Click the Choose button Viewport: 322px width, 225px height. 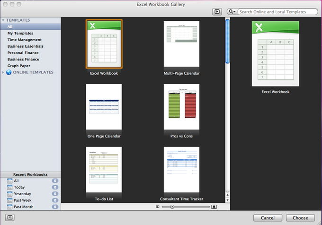click(300, 218)
